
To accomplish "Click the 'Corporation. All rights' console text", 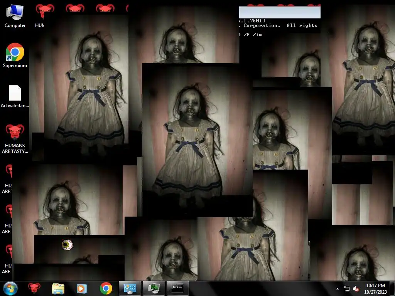I will coord(280,25).
